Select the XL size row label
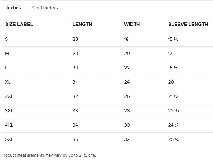The image size is (213, 167). click(8, 82)
